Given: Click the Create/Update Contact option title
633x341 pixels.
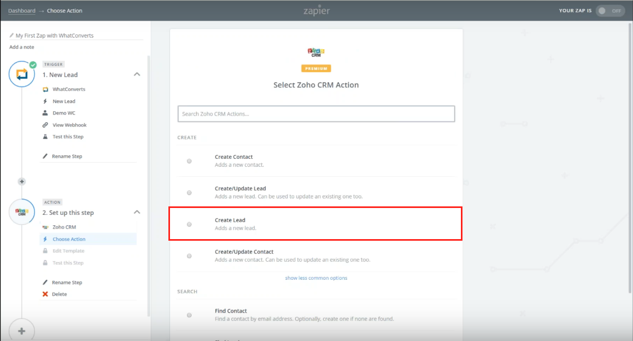Looking at the screenshot, I should [x=244, y=252].
